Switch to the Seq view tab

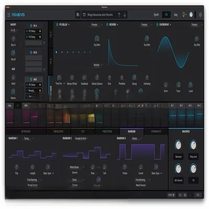(x=176, y=15)
